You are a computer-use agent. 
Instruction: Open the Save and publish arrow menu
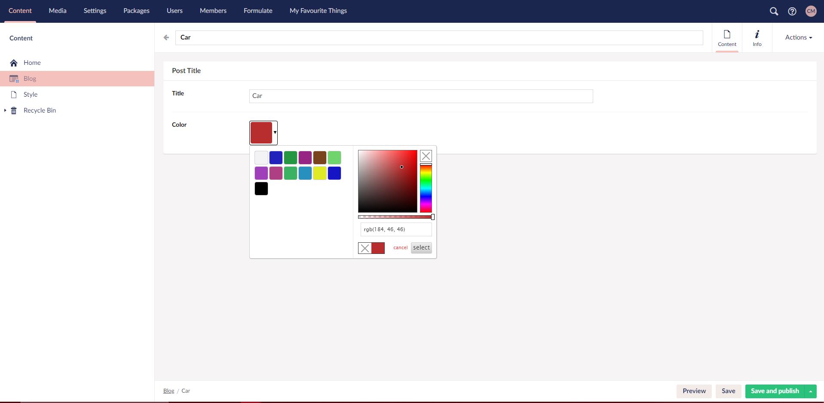pos(810,391)
